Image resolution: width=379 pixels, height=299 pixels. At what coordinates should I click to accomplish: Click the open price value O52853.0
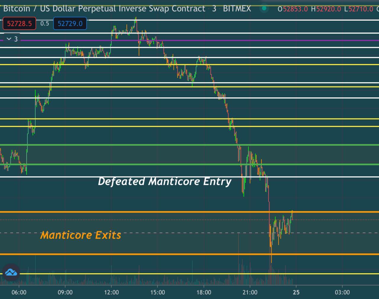293,9
